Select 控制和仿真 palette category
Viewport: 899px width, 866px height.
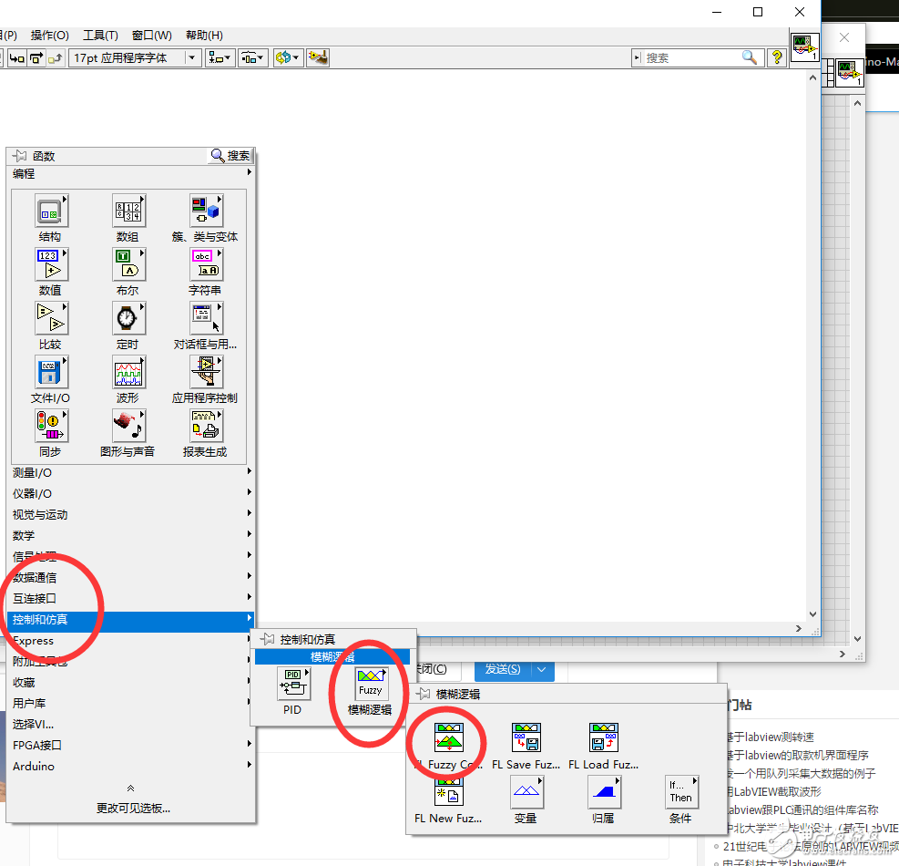[131, 619]
